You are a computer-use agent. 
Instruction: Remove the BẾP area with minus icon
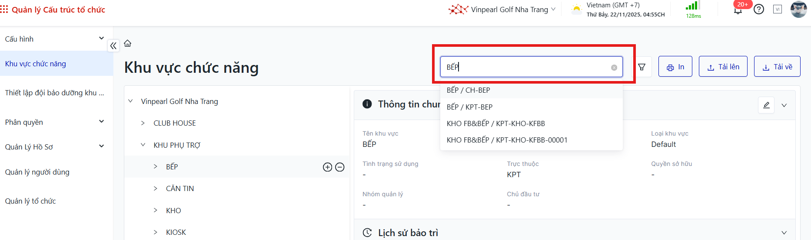[340, 167]
